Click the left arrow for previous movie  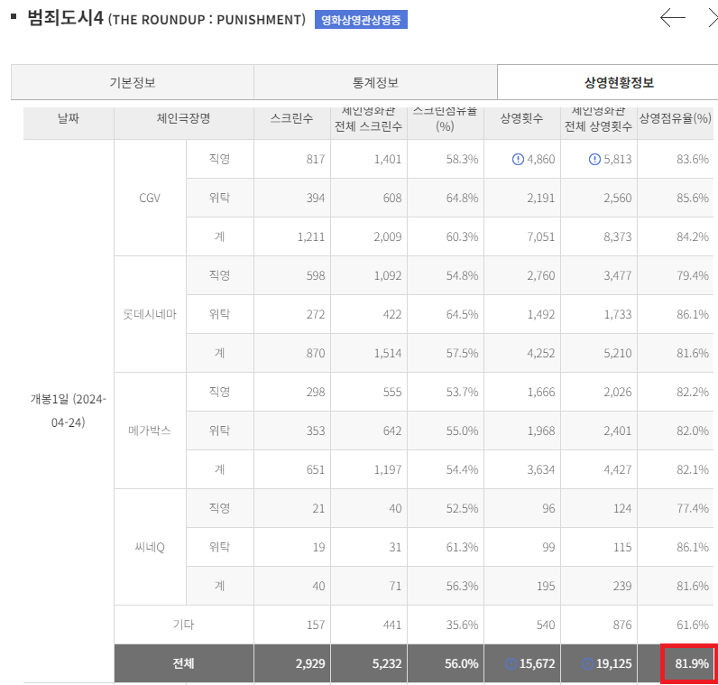pos(672,18)
